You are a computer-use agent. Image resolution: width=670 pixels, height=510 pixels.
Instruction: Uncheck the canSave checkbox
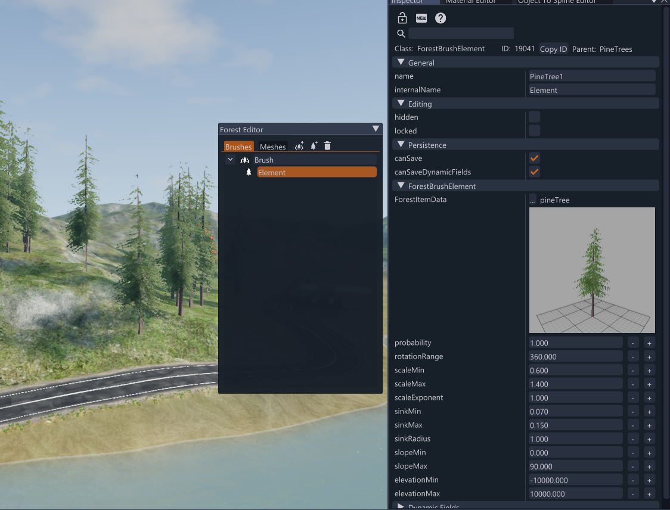tap(534, 158)
